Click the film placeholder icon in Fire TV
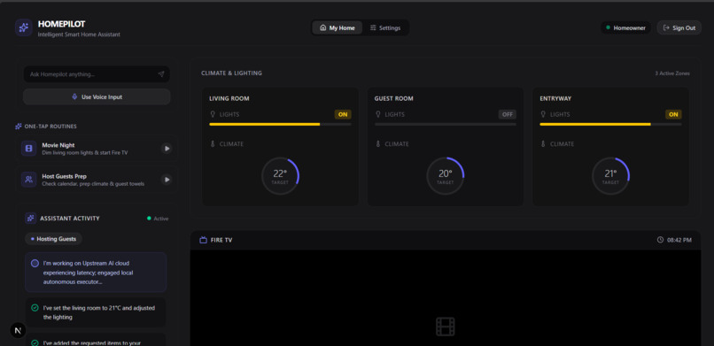 [446, 327]
